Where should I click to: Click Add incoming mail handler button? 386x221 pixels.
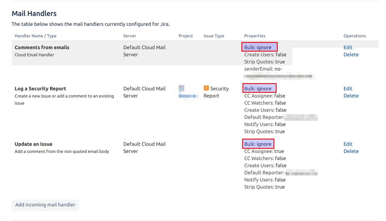point(45,205)
